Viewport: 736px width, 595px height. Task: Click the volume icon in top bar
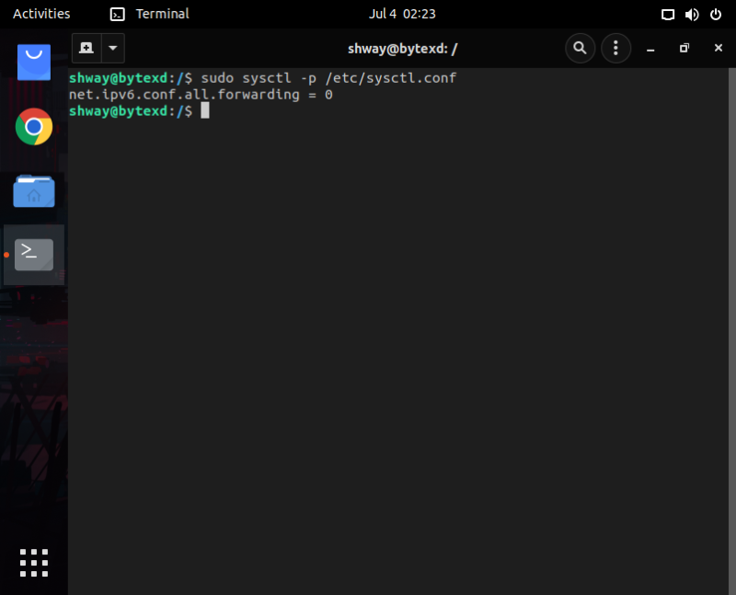click(x=692, y=14)
